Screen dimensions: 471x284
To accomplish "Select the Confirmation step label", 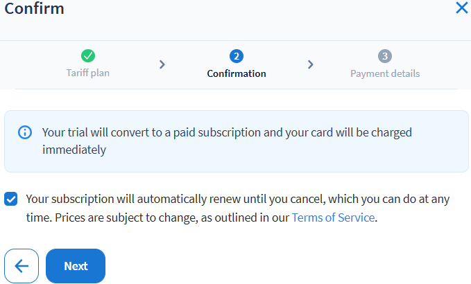I will [x=237, y=73].
